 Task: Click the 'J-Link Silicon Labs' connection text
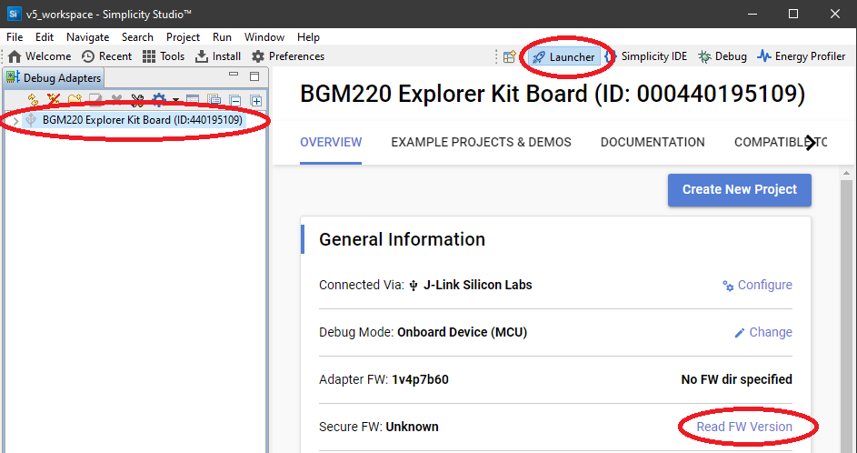coord(478,285)
